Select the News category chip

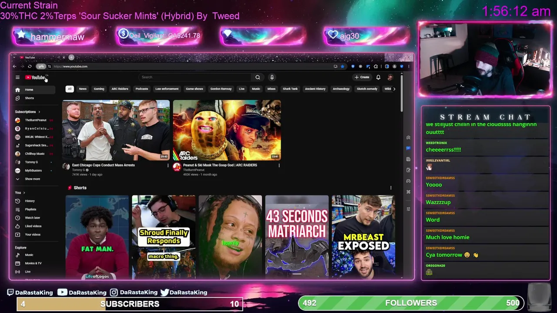pos(83,89)
